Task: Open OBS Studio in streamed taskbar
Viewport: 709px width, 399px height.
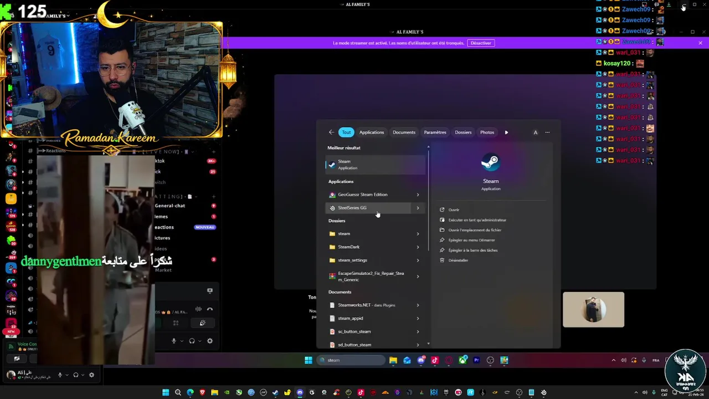Action: coord(490,360)
